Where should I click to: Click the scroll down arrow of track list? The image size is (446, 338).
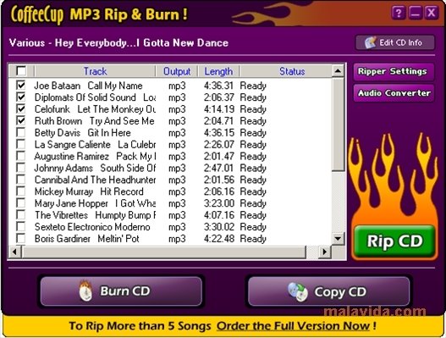click(x=338, y=239)
